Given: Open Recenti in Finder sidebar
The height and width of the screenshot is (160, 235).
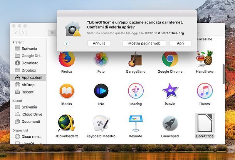Looking at the screenshot, I should [x=28, y=92].
